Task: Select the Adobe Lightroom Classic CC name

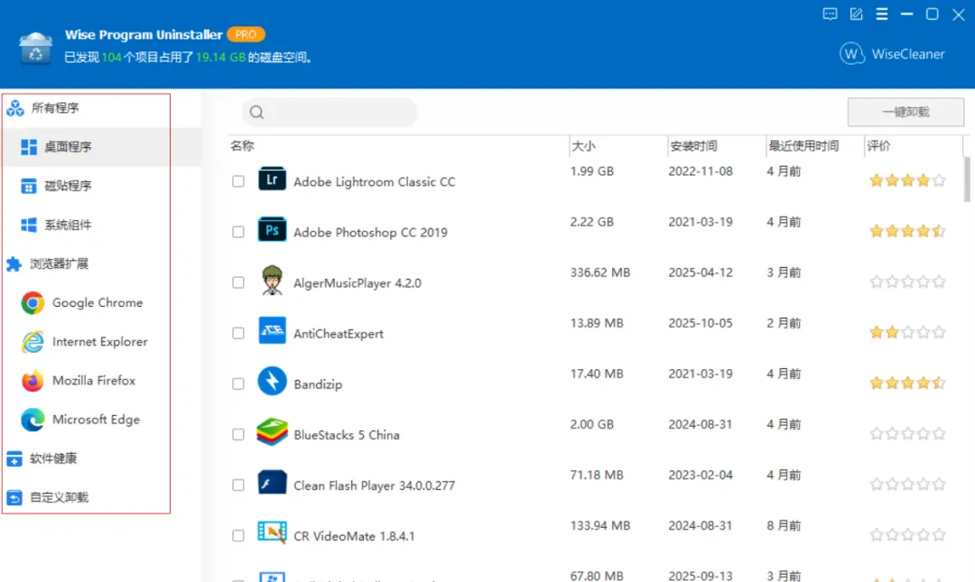Action: point(375,182)
